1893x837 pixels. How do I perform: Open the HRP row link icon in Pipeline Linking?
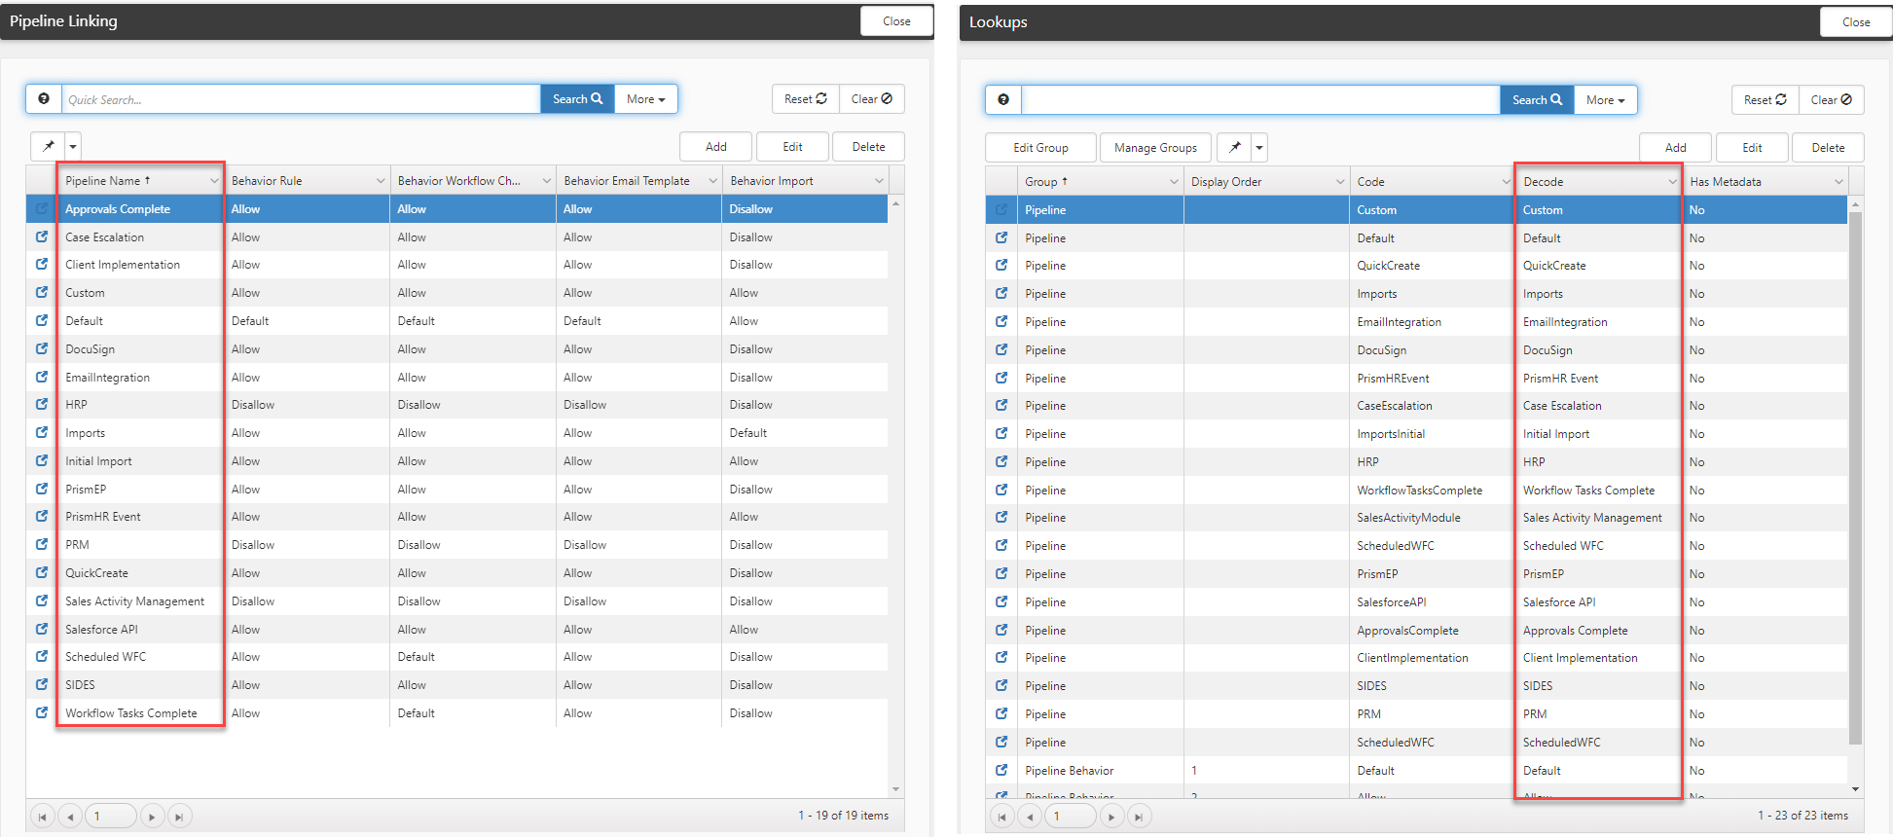[42, 404]
